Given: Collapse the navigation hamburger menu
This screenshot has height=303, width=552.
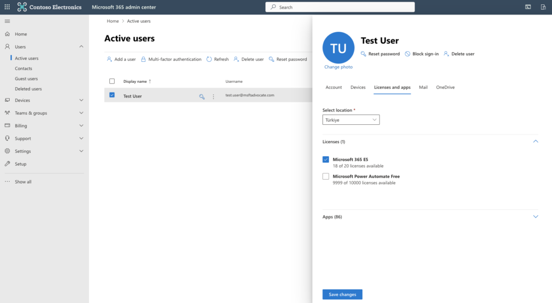Looking at the screenshot, I should 7,21.
